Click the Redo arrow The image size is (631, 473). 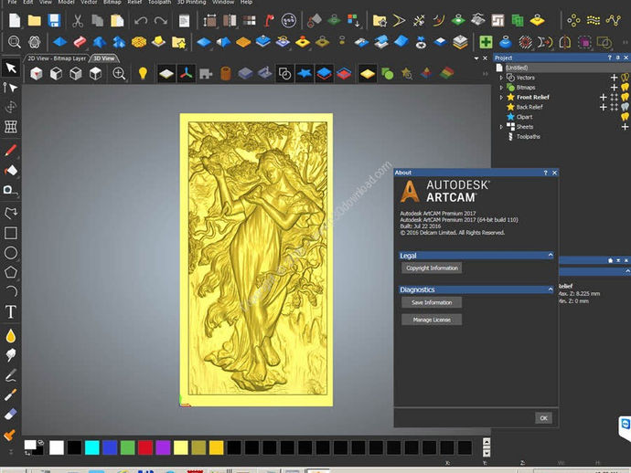tap(161, 20)
